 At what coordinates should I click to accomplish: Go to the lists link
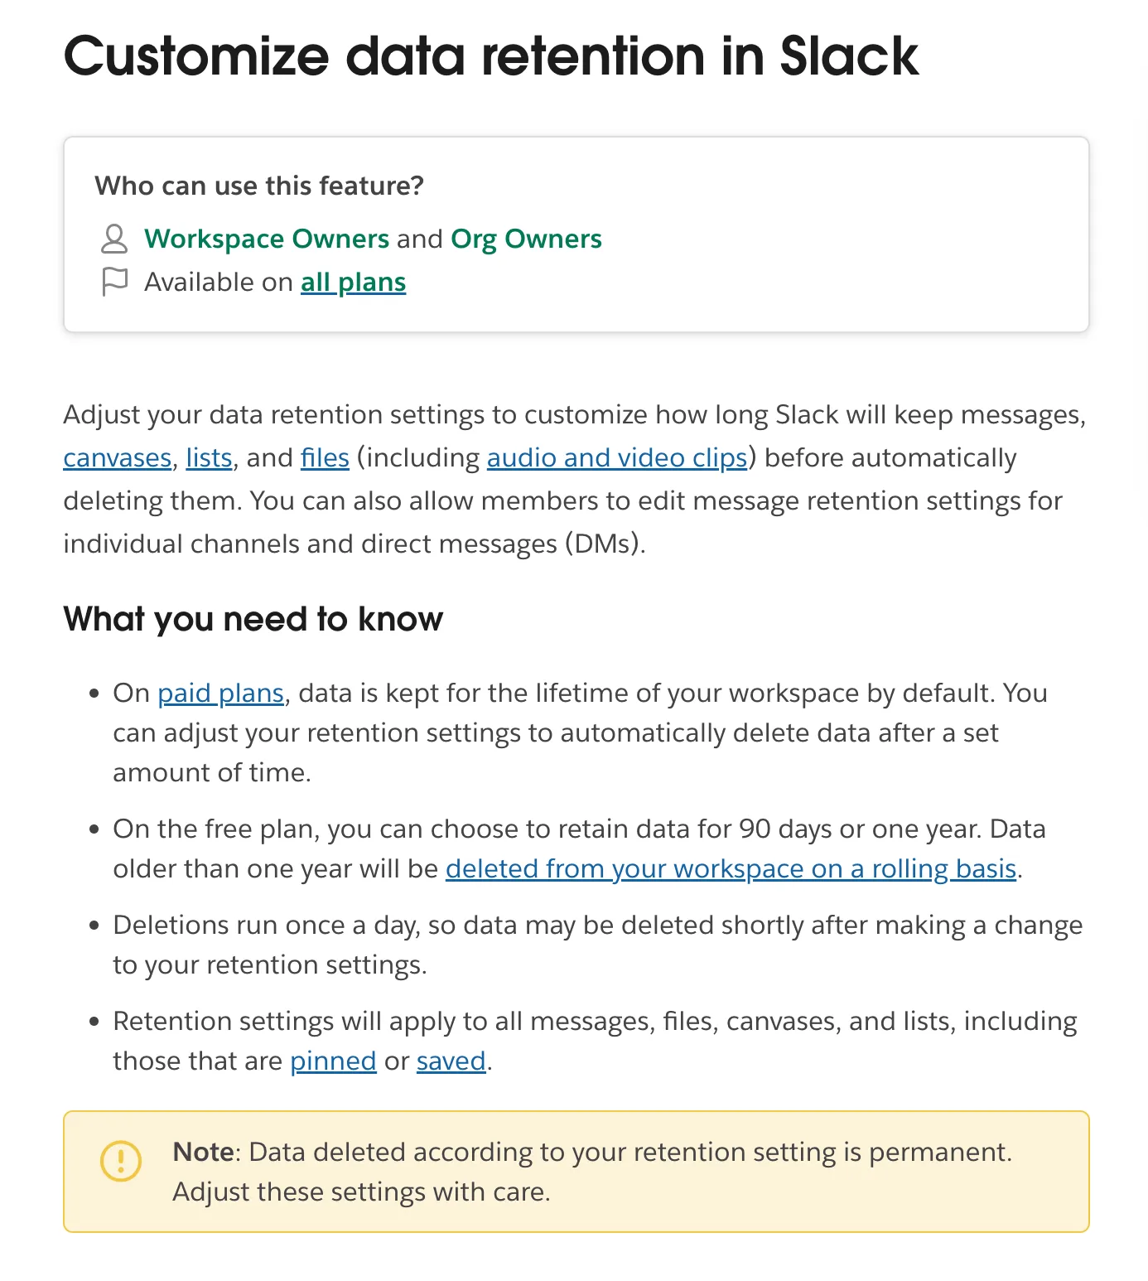coord(209,458)
